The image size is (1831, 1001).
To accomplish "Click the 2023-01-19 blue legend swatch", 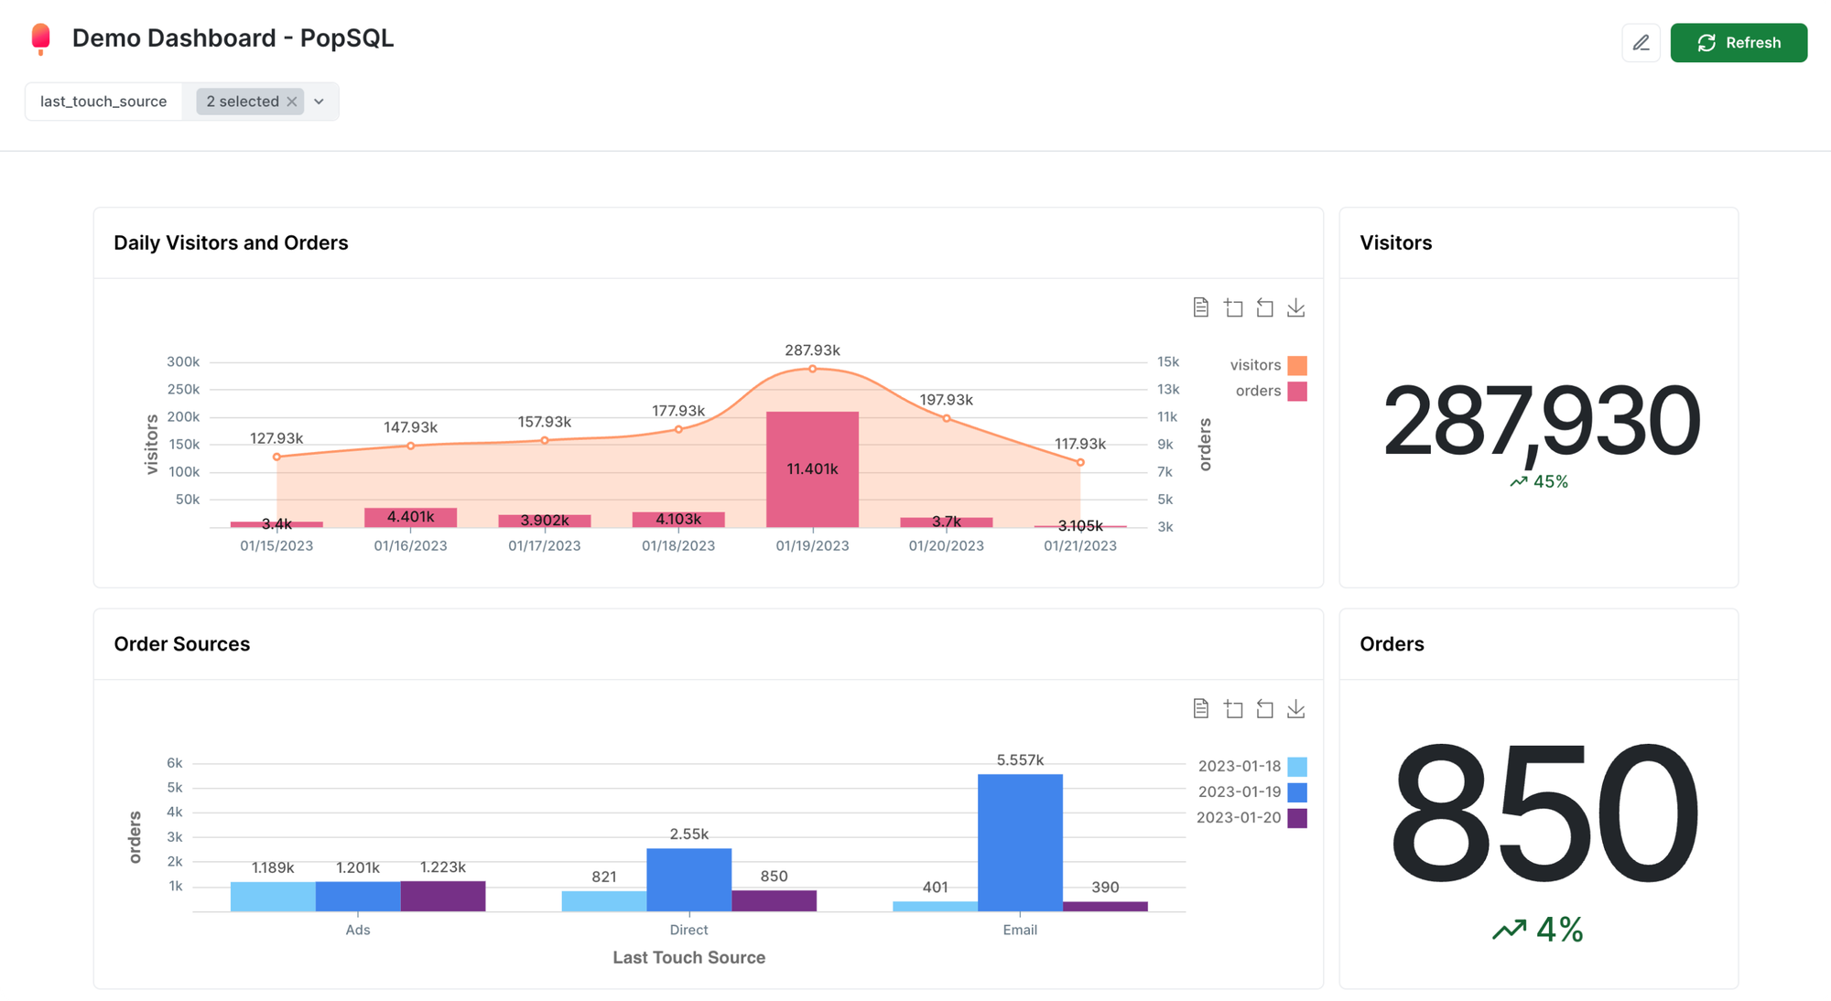I will (x=1296, y=791).
